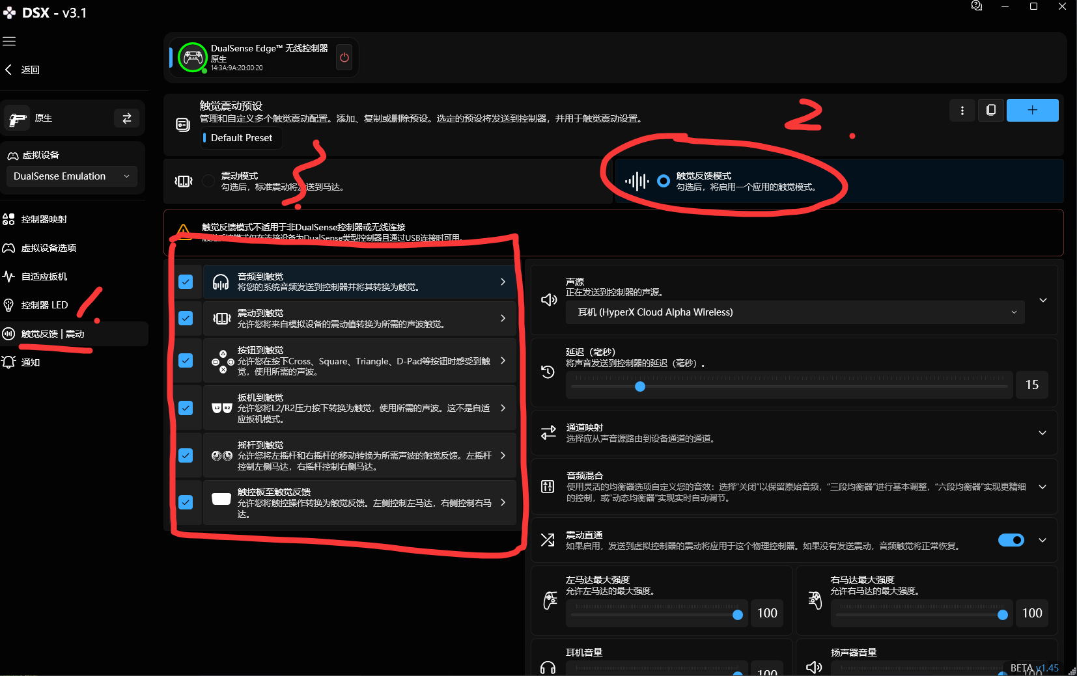Go back with the 返回 button
Image resolution: width=1077 pixels, height=676 pixels.
tap(23, 70)
